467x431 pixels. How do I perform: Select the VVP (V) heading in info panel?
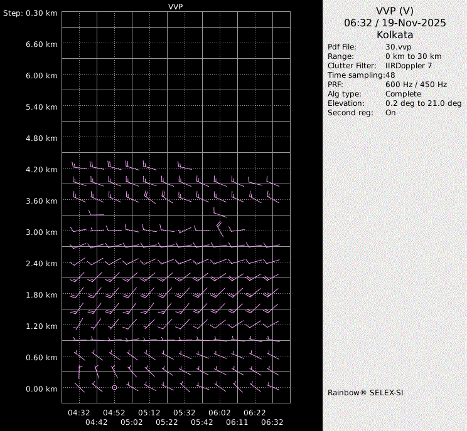point(395,11)
